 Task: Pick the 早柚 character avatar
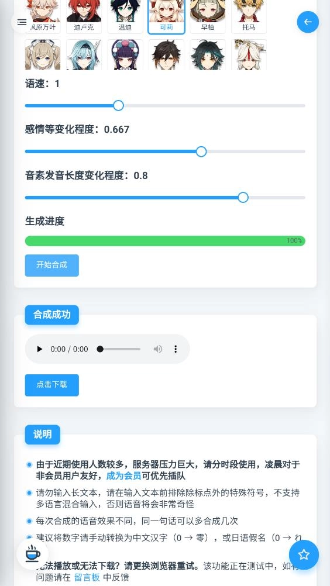207,16
